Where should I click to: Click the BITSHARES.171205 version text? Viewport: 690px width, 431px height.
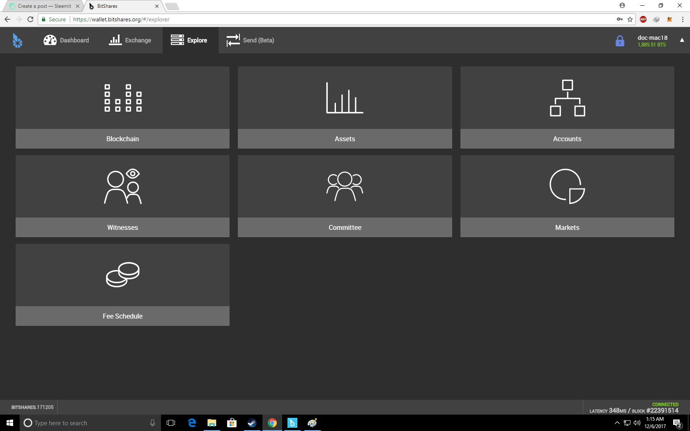tap(32, 407)
